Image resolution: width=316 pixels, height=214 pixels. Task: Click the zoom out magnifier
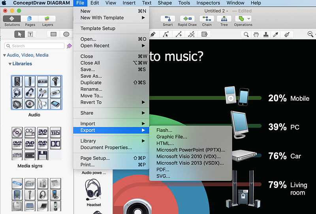pos(310,34)
